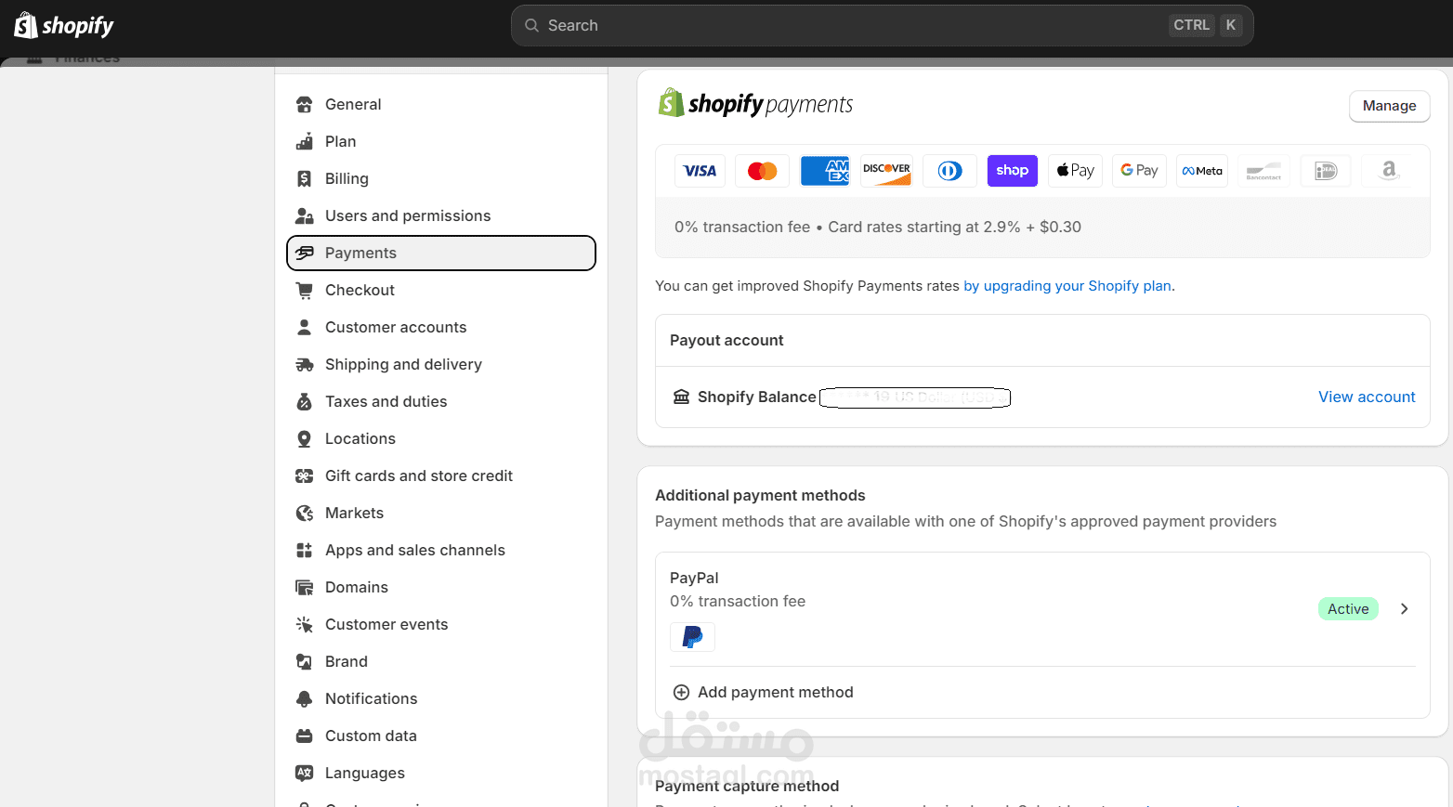Click the Meta Pay logo

1202,171
